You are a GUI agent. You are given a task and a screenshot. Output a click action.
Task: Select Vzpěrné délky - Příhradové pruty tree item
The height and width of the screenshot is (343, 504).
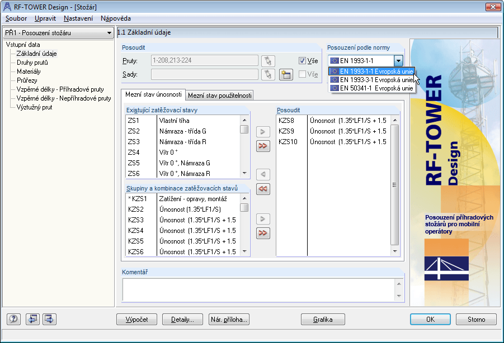click(60, 89)
